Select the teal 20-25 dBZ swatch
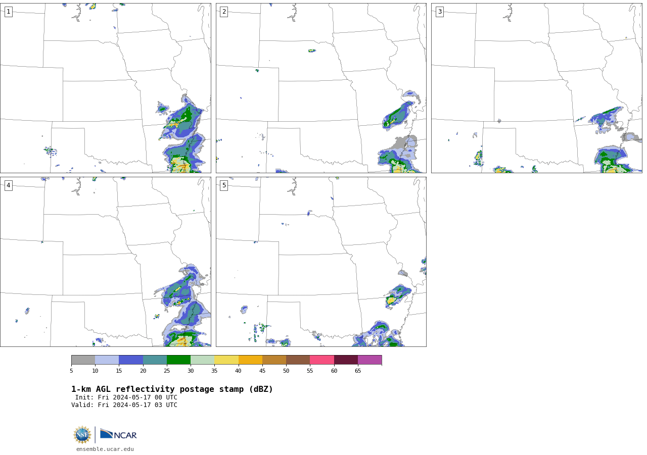 (x=155, y=360)
